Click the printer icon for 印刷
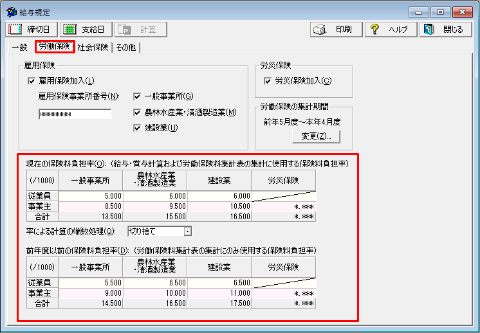This screenshot has width=480, height=333. pyautogui.click(x=320, y=30)
